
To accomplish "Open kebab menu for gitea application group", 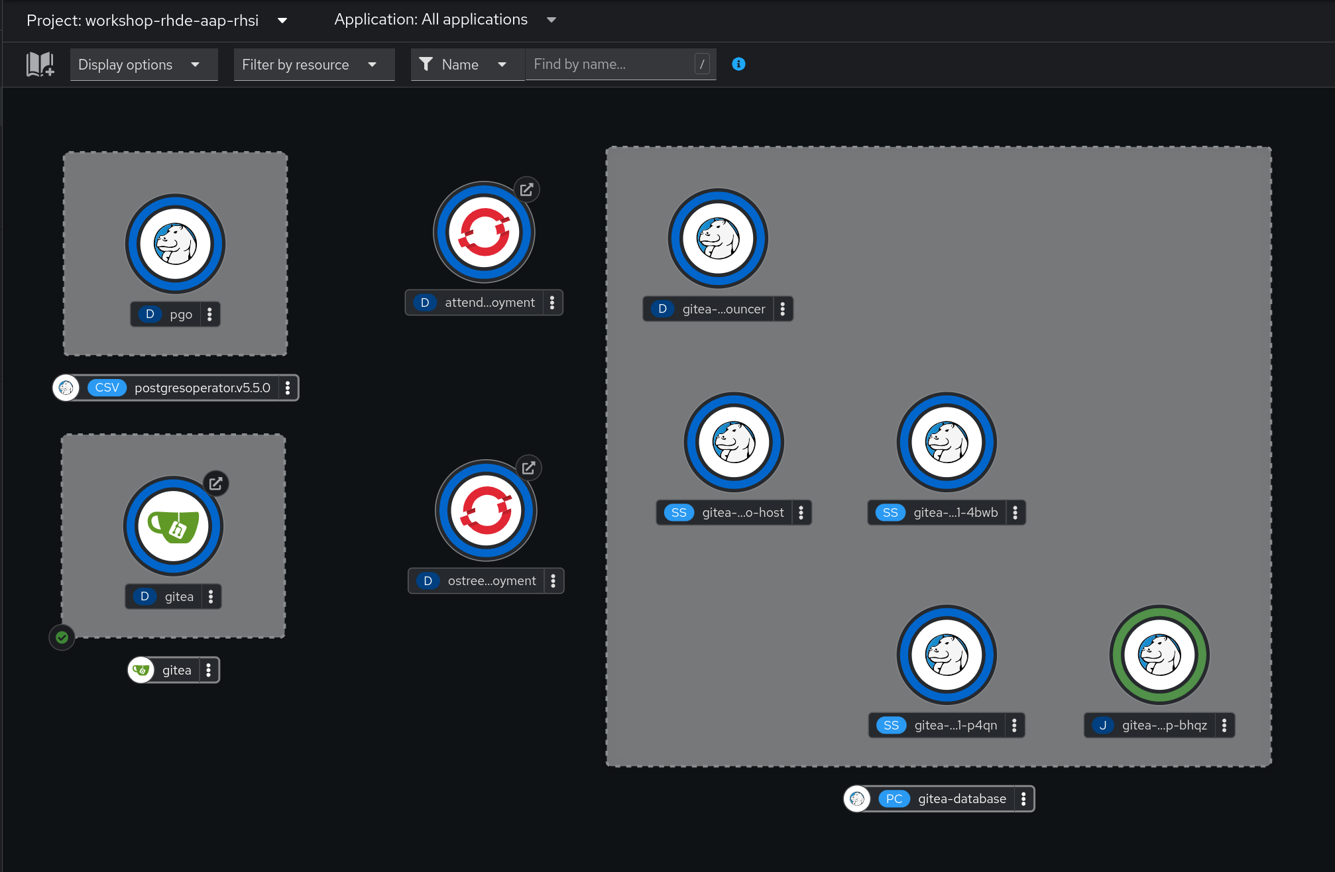I will 209,670.
